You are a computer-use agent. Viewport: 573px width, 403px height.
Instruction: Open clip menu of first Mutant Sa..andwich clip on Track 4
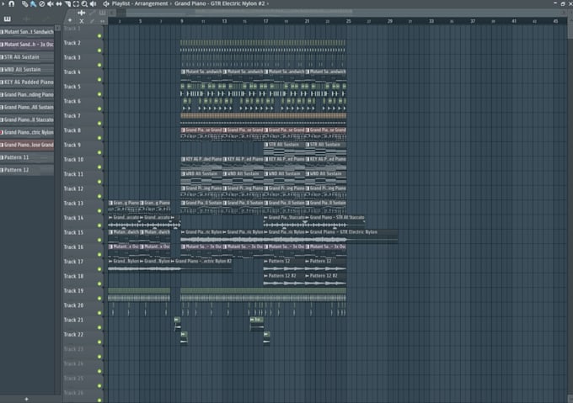[x=183, y=72]
